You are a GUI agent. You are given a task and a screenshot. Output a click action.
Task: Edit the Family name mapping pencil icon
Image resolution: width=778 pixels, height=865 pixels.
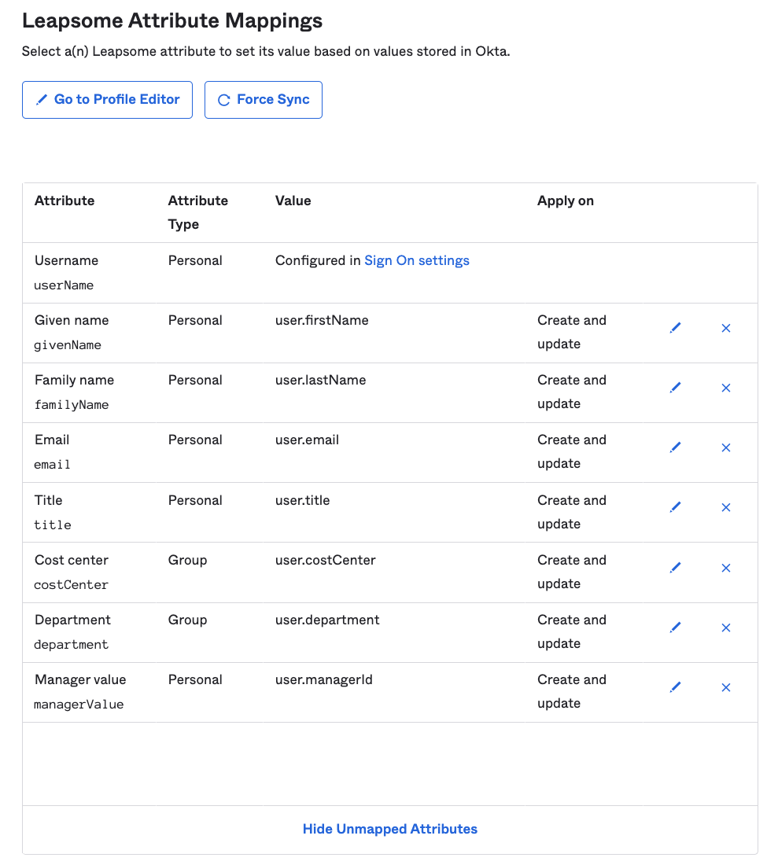pos(676,388)
